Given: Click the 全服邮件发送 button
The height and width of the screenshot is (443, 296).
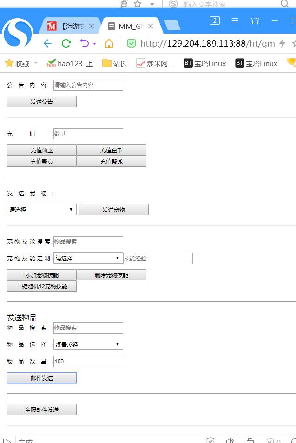Looking at the screenshot, I should (x=42, y=409).
